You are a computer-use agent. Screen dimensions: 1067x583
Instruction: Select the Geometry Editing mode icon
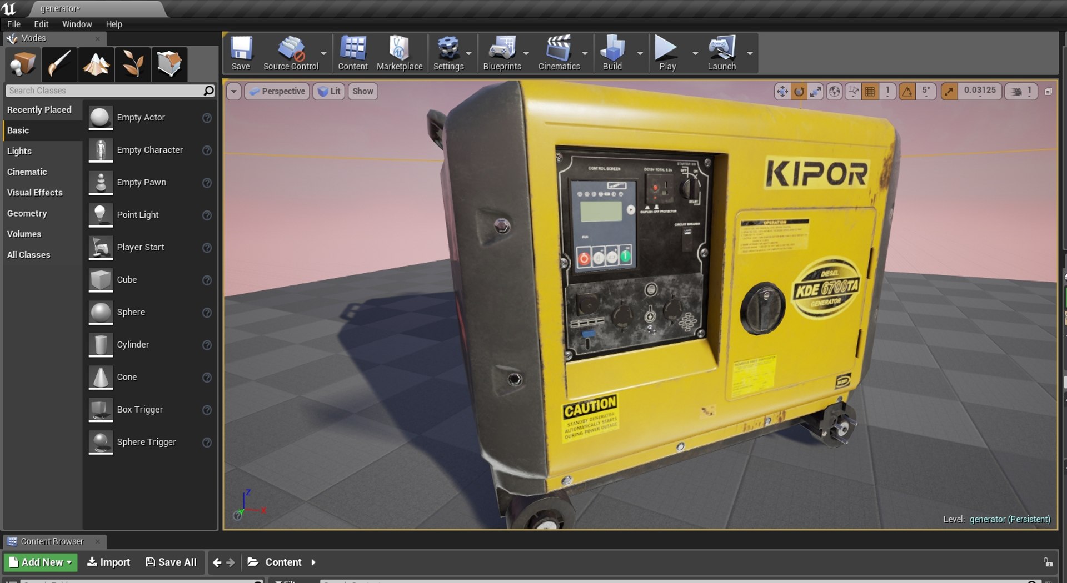coord(169,64)
